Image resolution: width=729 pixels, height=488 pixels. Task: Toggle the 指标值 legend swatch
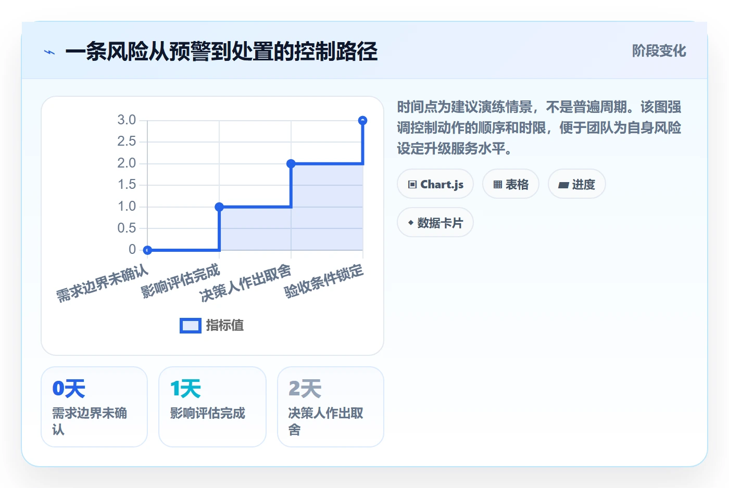[191, 326]
